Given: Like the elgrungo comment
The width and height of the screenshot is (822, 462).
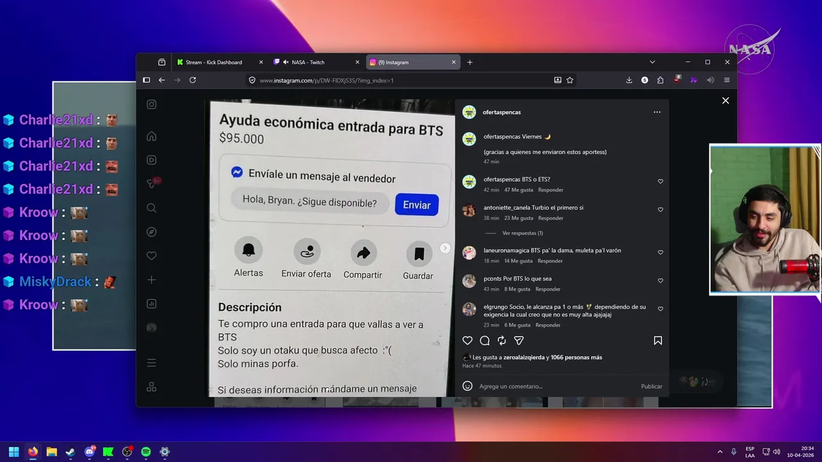Looking at the screenshot, I should coord(660,309).
